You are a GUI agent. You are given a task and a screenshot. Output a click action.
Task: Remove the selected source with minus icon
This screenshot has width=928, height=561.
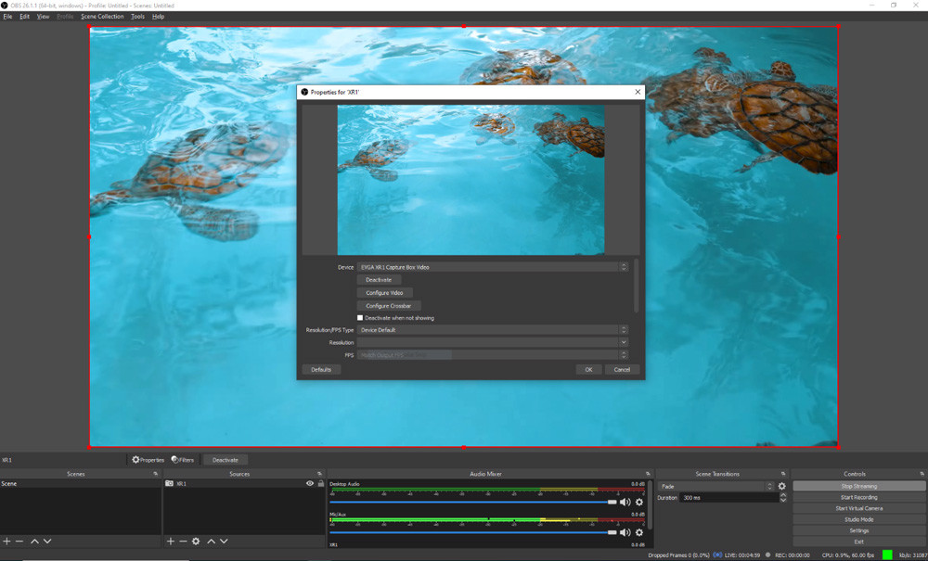click(x=183, y=541)
